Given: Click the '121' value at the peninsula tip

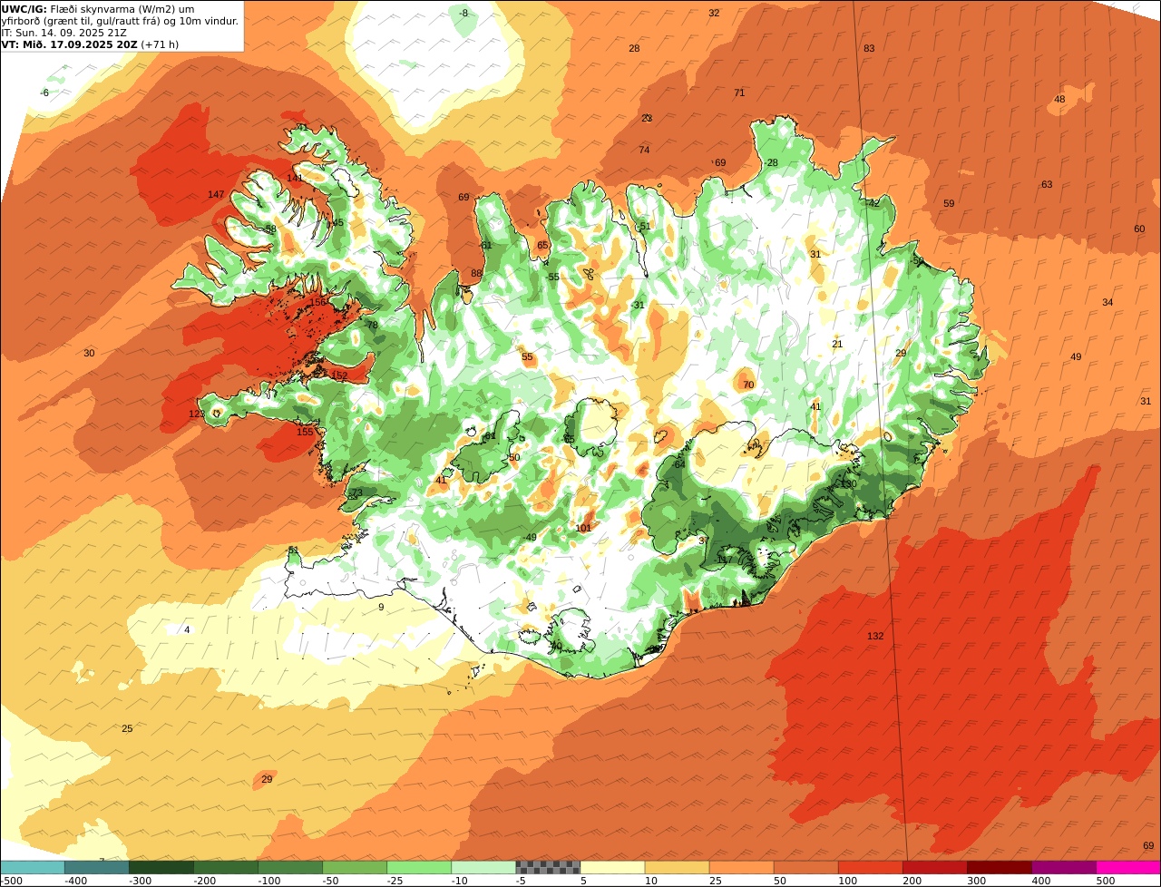Looking at the screenshot, I should tap(197, 414).
